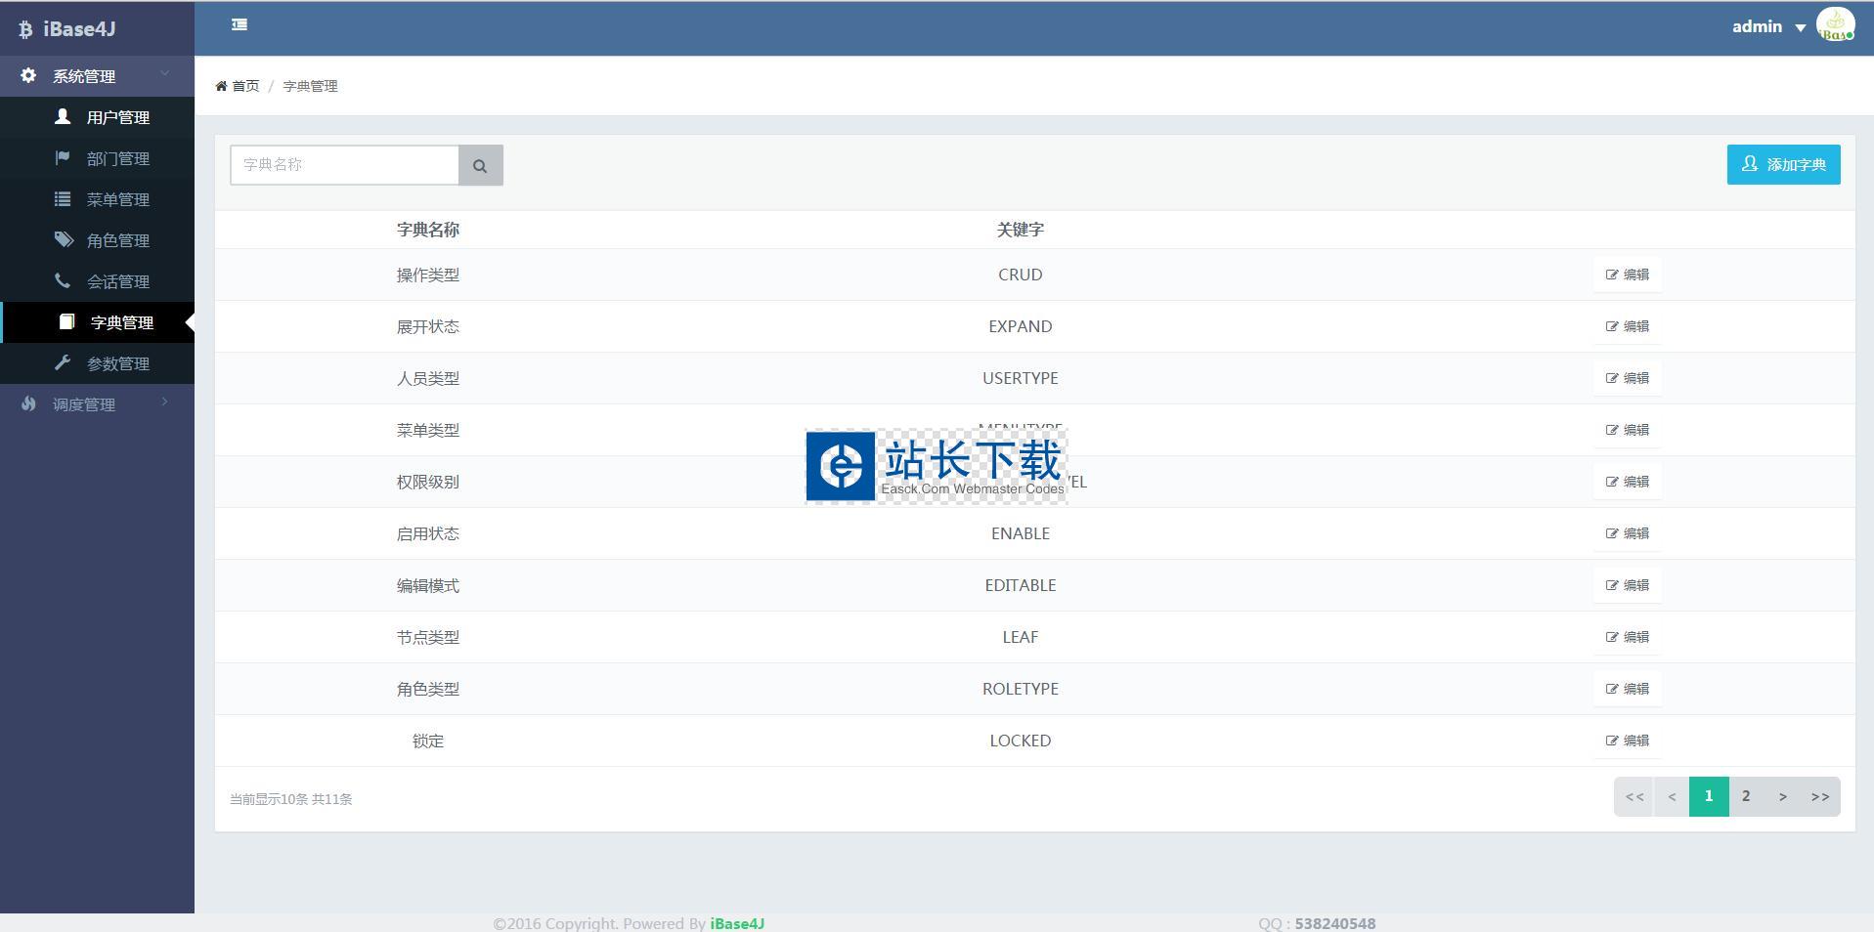Edit the CRUD dictionary row
Viewport: 1874px width, 932px height.
pyautogui.click(x=1627, y=275)
